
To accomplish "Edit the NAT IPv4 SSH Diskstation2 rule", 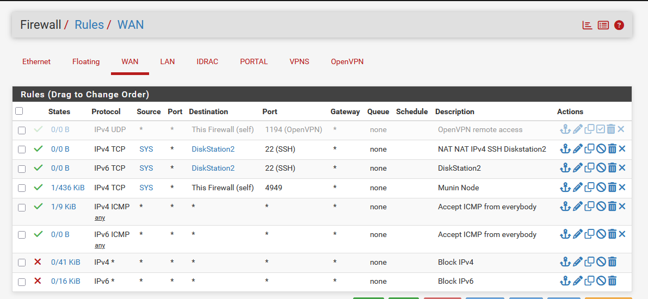I will pos(578,148).
